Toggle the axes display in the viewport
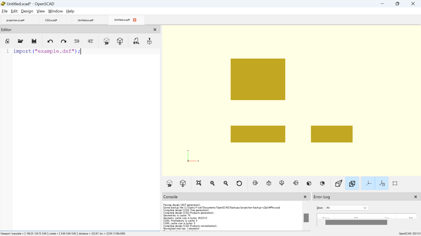 pyautogui.click(x=368, y=183)
